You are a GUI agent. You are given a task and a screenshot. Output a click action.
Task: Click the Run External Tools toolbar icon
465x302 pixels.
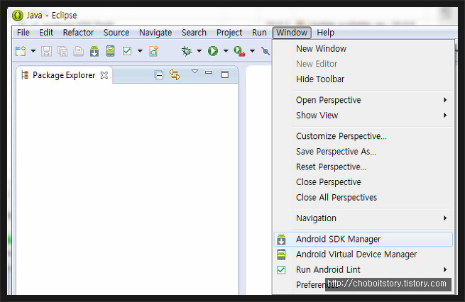click(x=239, y=51)
